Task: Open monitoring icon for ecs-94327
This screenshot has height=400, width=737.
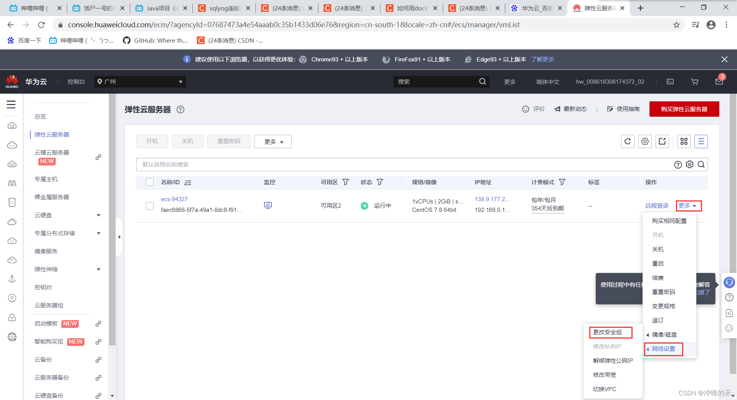Action: pos(268,205)
